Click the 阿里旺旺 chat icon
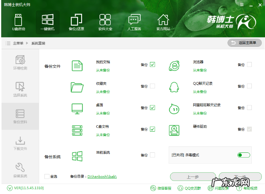This screenshot has width=265, height=194. pyautogui.click(x=174, y=109)
